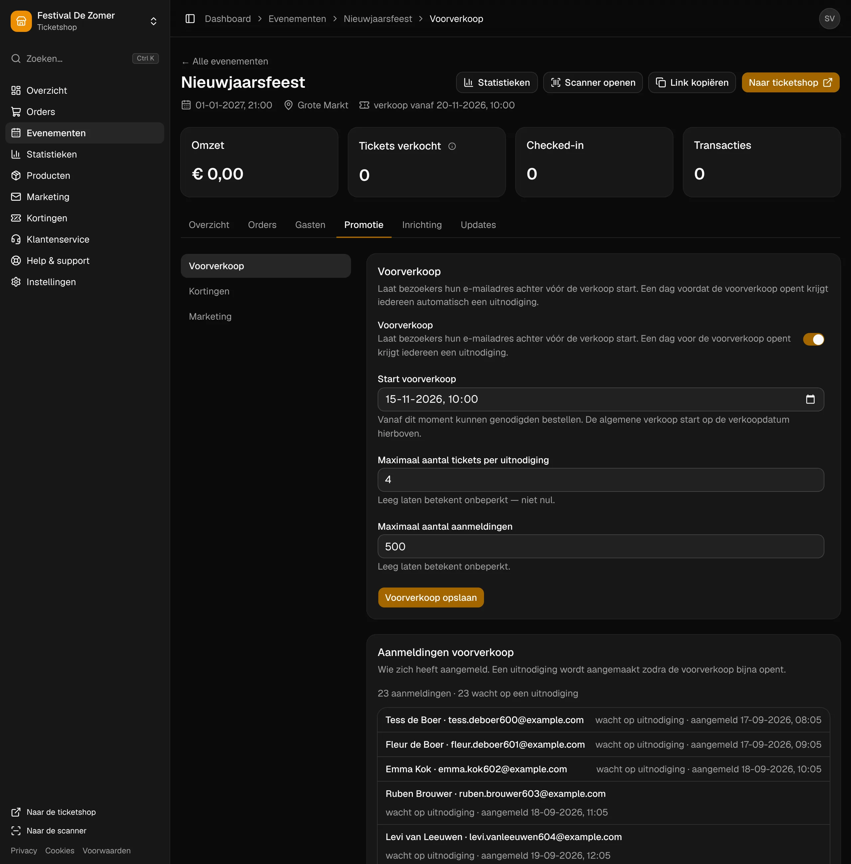Open Kortingen in the main sidebar

tap(85, 218)
